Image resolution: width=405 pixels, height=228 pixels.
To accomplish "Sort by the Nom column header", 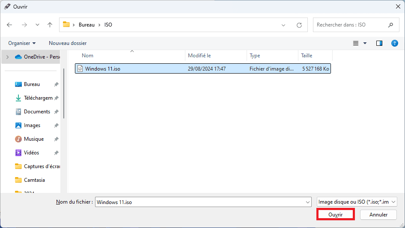I will [x=88, y=56].
